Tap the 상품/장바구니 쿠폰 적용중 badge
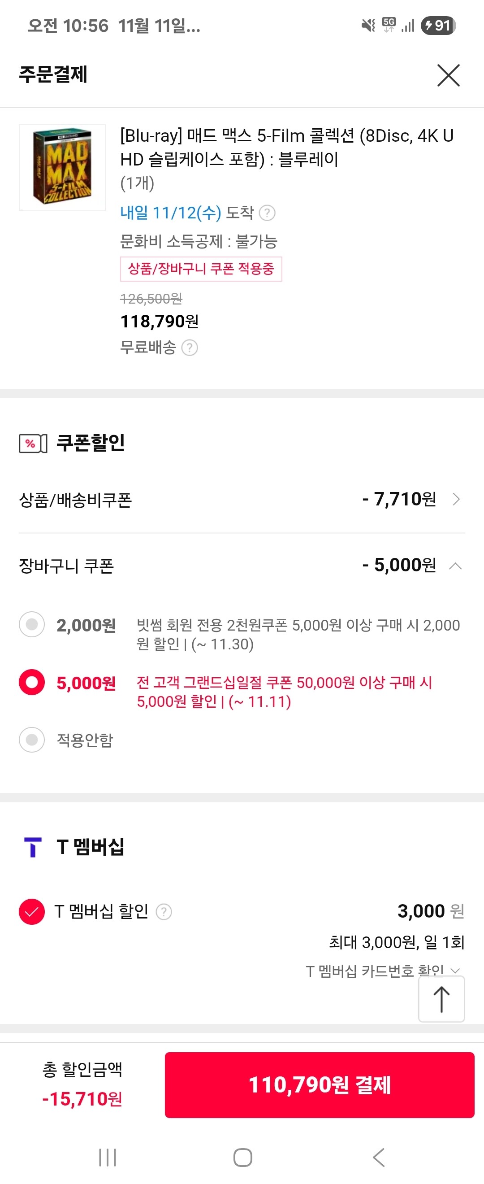The image size is (484, 1184). (x=201, y=269)
